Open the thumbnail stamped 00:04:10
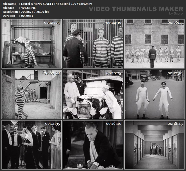Image resolution: width=186 pixels, height=171 pixels. [93, 44]
